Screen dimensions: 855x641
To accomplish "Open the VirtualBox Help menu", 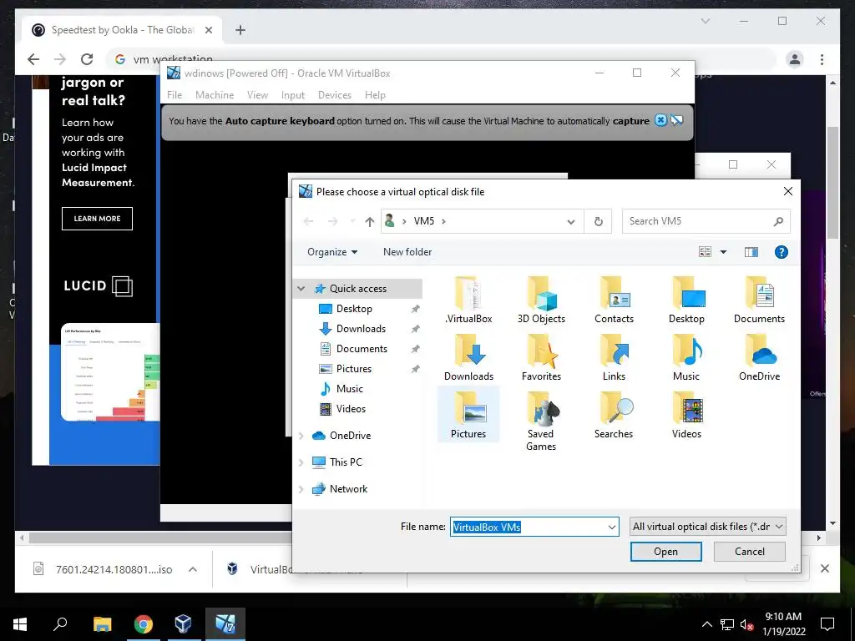I will 375,95.
